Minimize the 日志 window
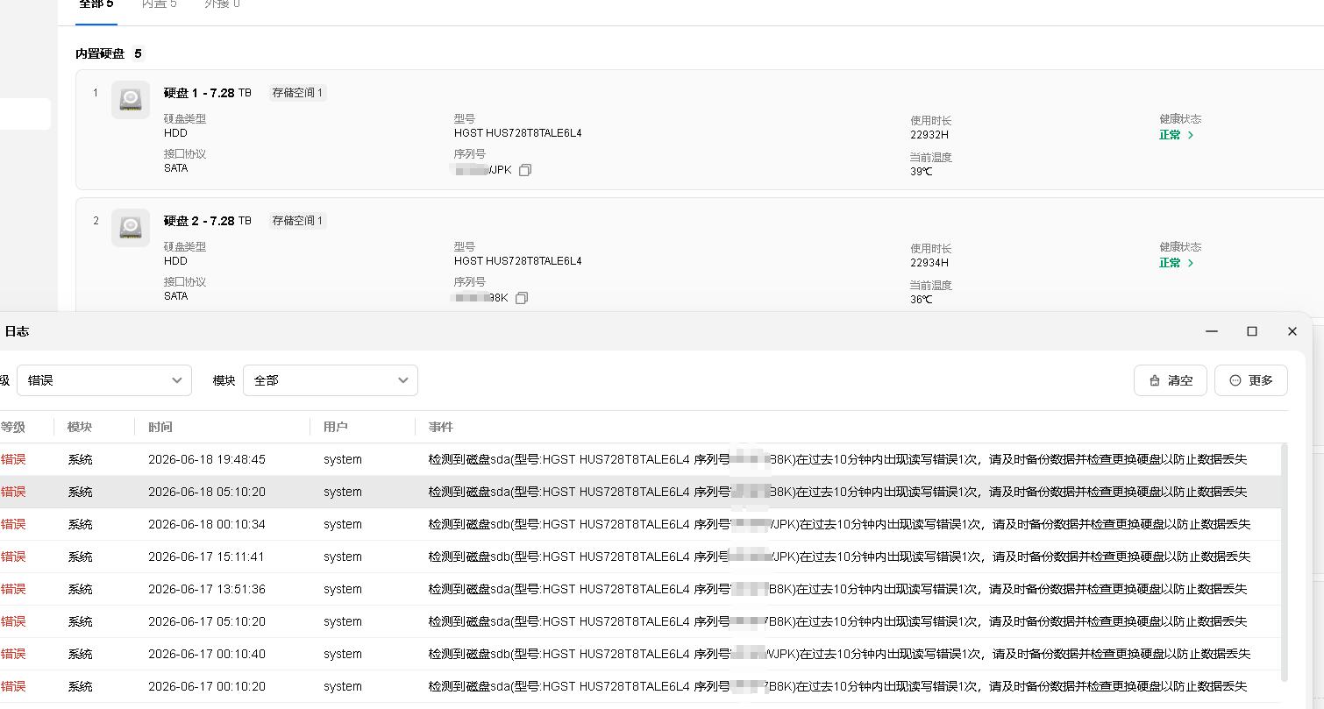Screen dimensions: 1324x709 tap(1212, 331)
